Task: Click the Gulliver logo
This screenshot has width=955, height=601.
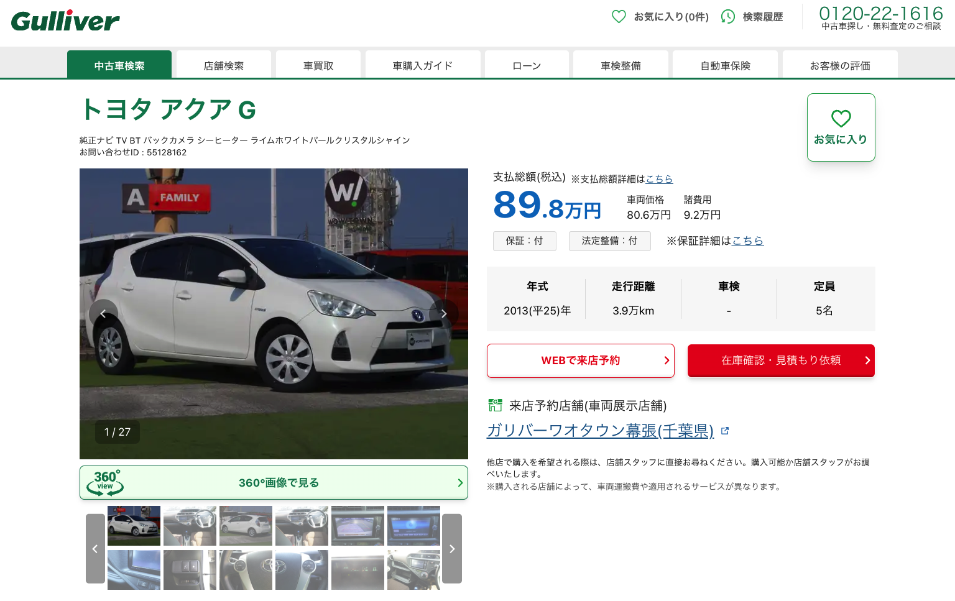Action: (65, 21)
